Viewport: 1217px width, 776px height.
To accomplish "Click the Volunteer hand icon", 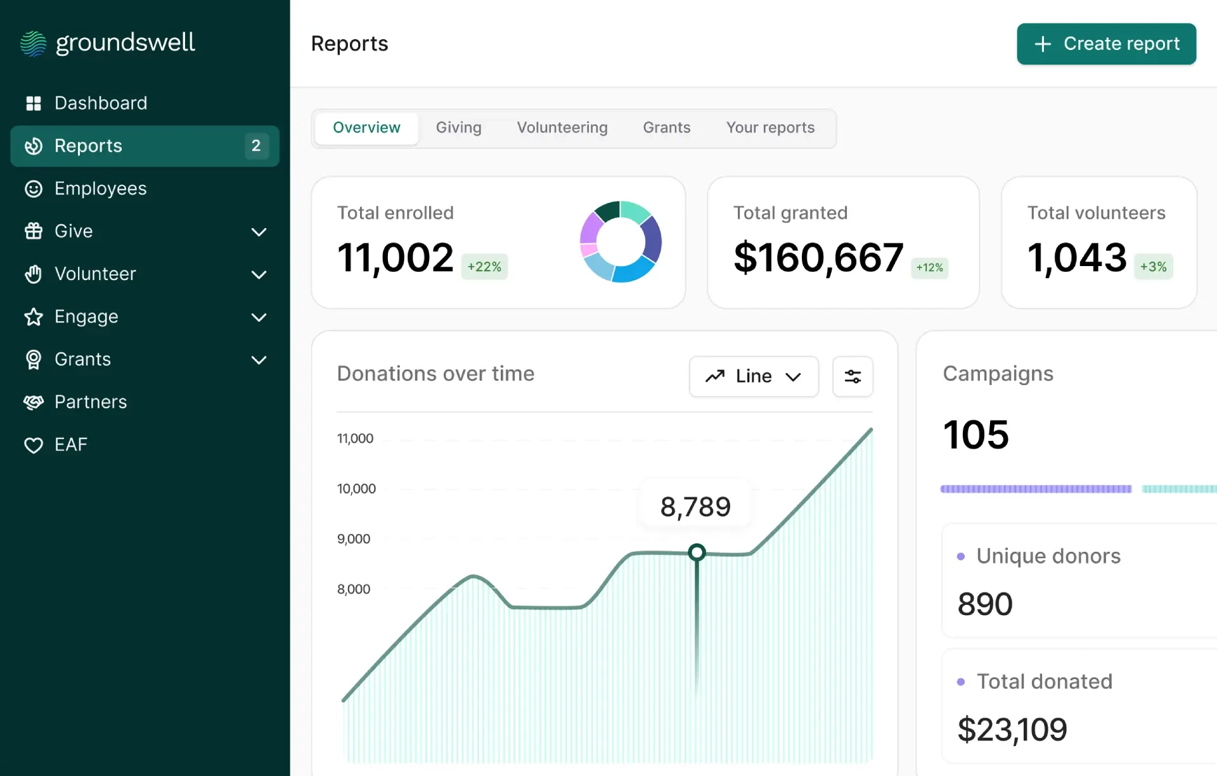I will click(x=33, y=274).
